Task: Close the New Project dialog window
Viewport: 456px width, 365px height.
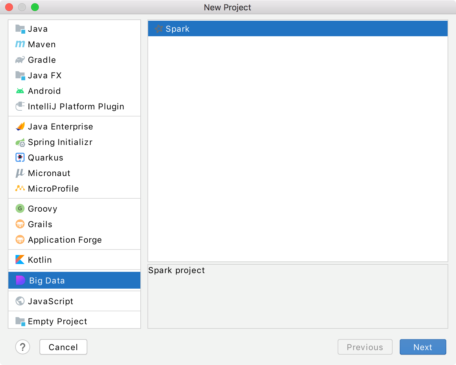Action: pos(9,7)
